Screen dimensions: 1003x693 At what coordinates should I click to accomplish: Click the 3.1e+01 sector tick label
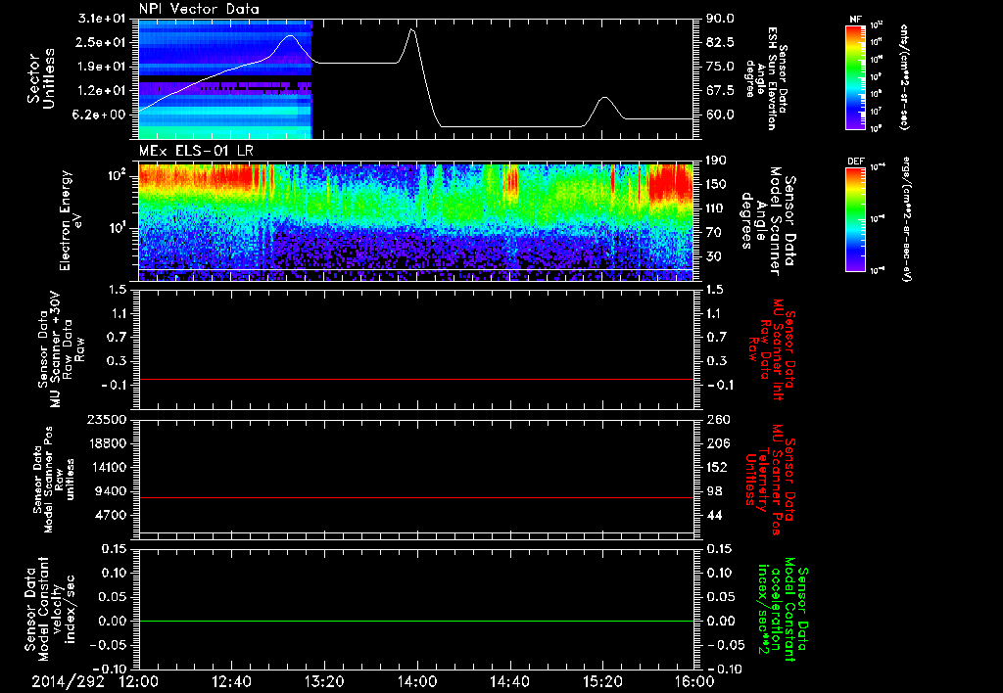tap(103, 19)
